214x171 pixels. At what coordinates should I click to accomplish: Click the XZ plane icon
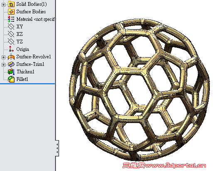tap(11, 34)
